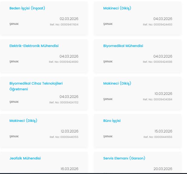The width and height of the screenshot is (187, 174).
Task: Click the 02.03.2026 date on Beden İşçisi card
Action: 69,19
